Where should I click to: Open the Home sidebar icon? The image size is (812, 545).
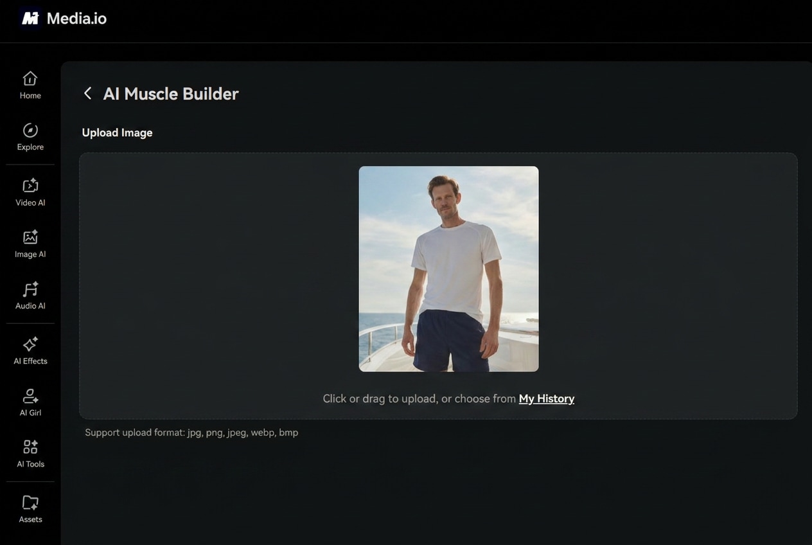click(x=30, y=78)
